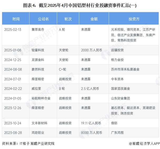Click company name 裕航特种合金
The height and width of the screenshot is (149, 160).
pos(41,98)
